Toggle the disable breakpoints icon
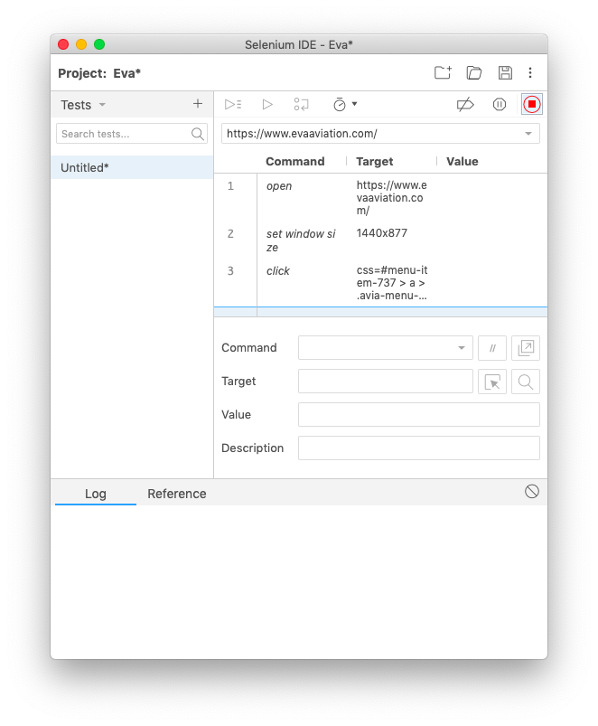Image resolution: width=598 pixels, height=726 pixels. point(465,105)
